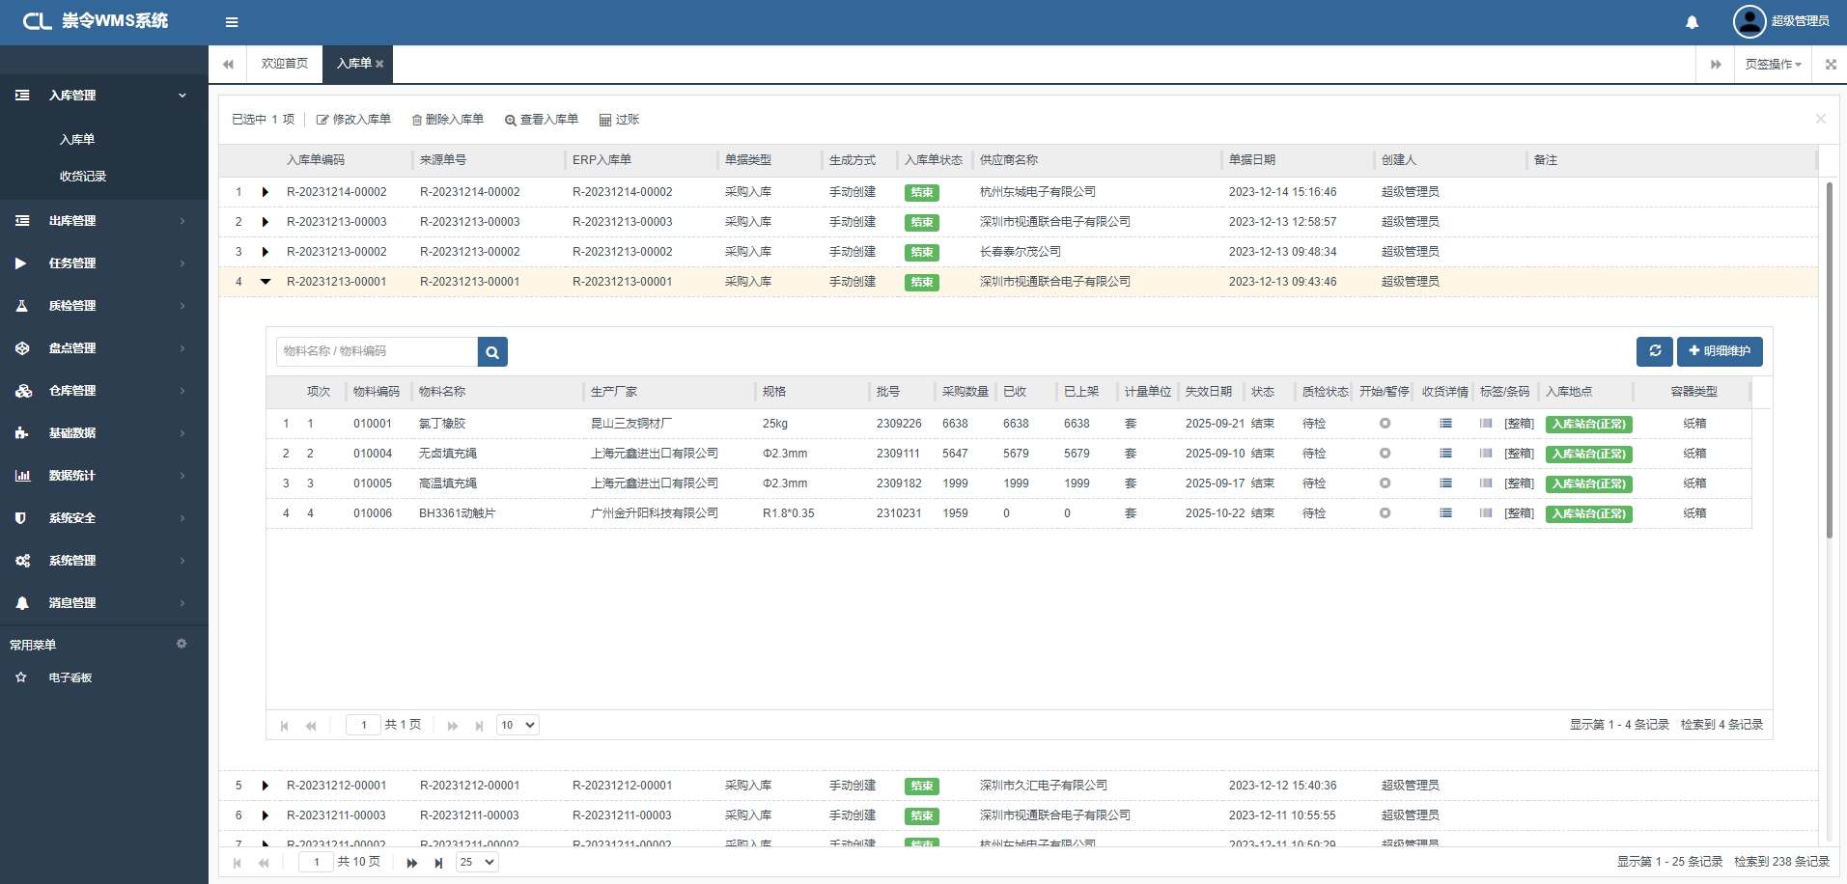Expand row R-20231214-00002 details

[266, 192]
